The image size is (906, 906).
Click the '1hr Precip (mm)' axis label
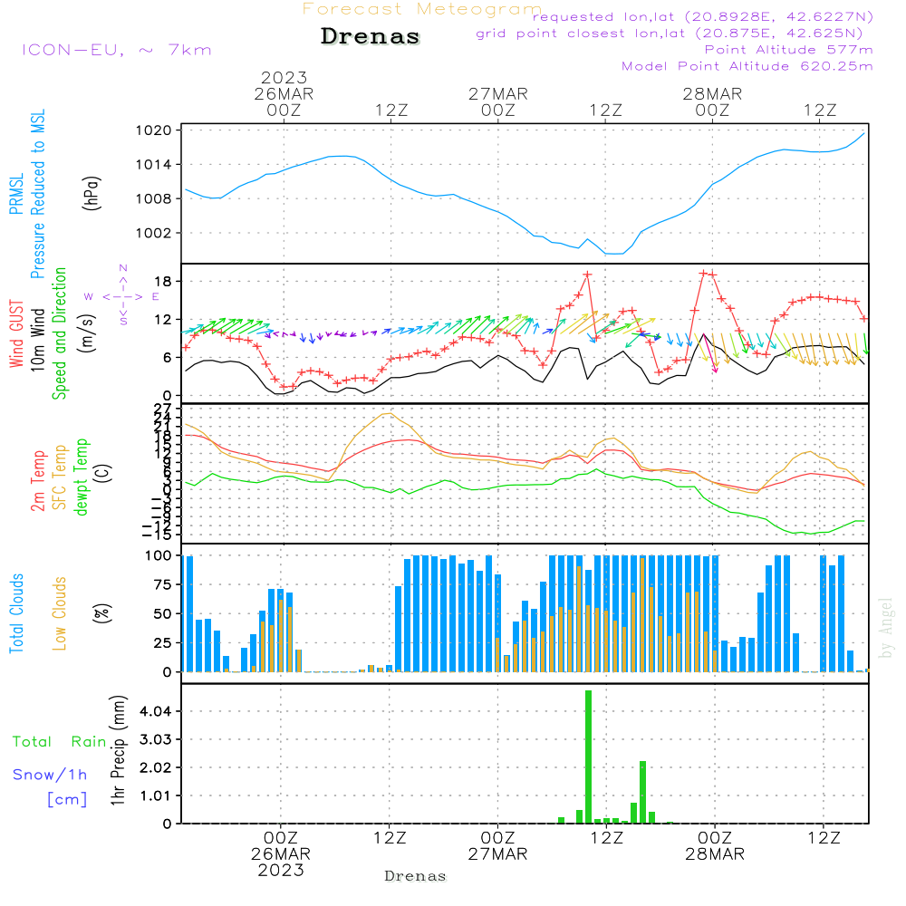117,750
